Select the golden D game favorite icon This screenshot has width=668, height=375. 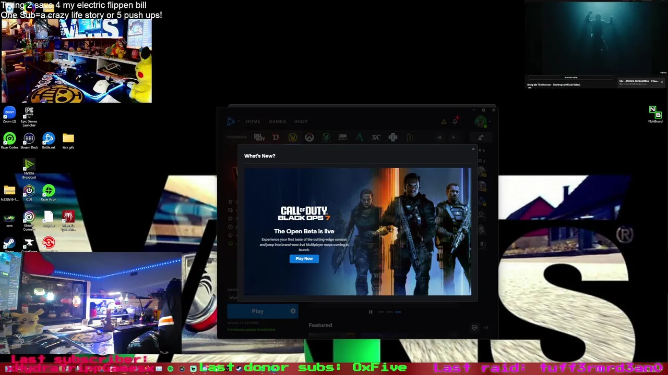click(x=410, y=137)
